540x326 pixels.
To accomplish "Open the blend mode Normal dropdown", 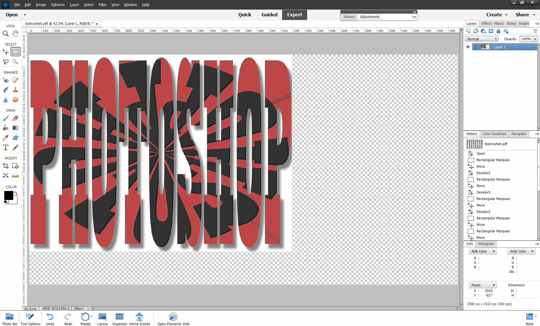I will [482, 39].
